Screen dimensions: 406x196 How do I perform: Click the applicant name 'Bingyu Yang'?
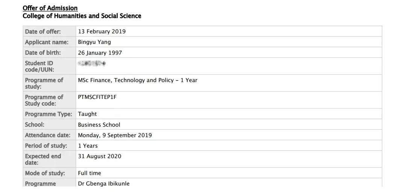pyautogui.click(x=94, y=42)
